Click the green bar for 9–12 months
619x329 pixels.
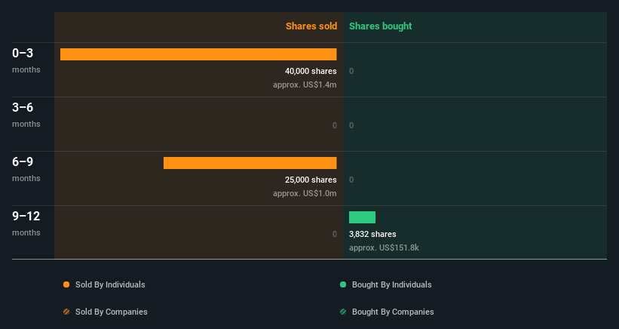[x=362, y=217]
